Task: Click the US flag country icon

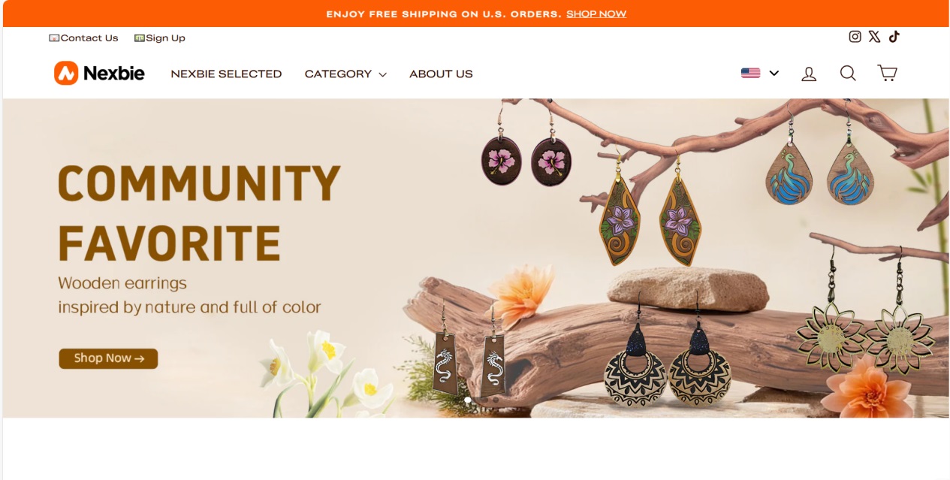Action: [750, 73]
